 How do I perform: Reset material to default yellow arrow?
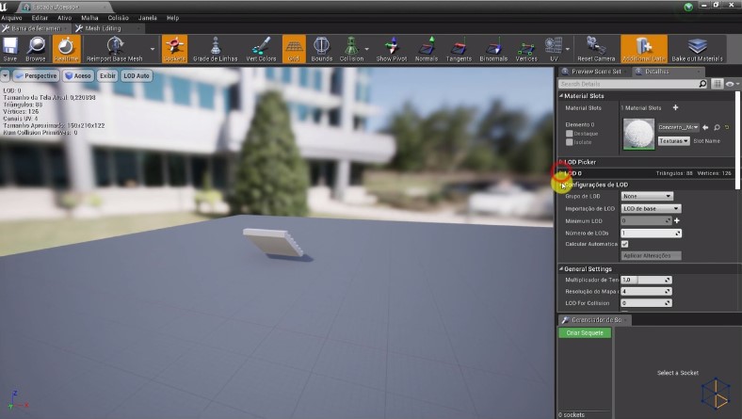pyautogui.click(x=727, y=127)
